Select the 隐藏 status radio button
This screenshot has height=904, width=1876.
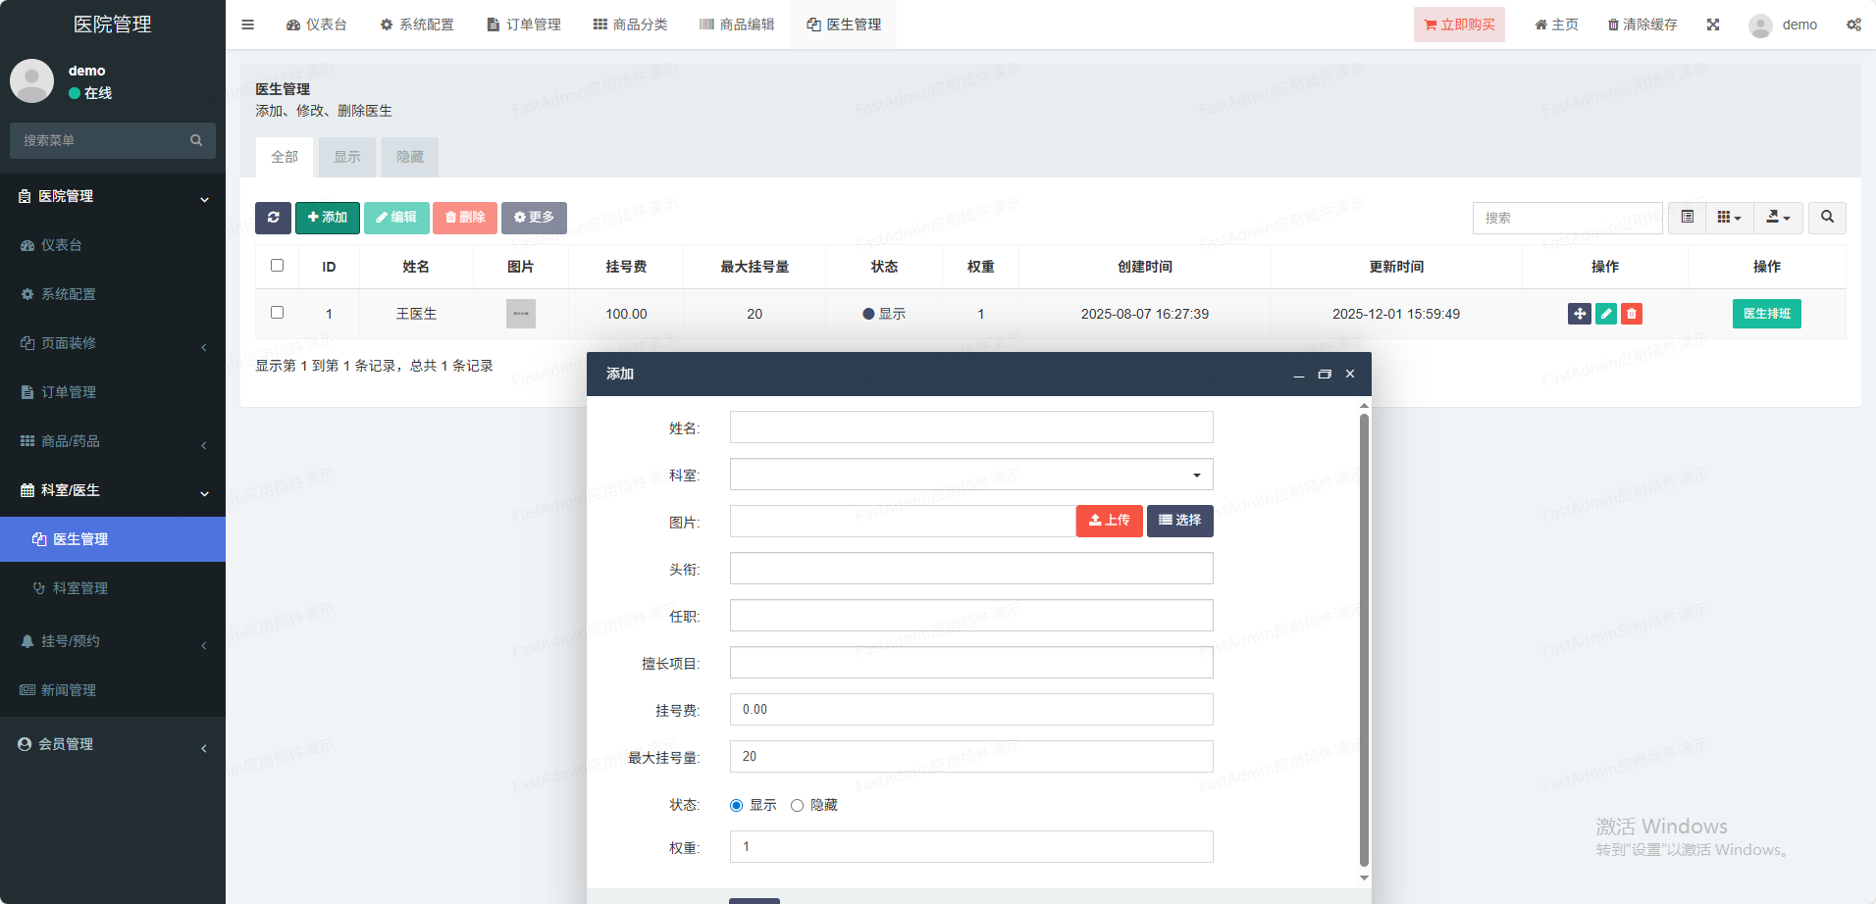click(797, 805)
